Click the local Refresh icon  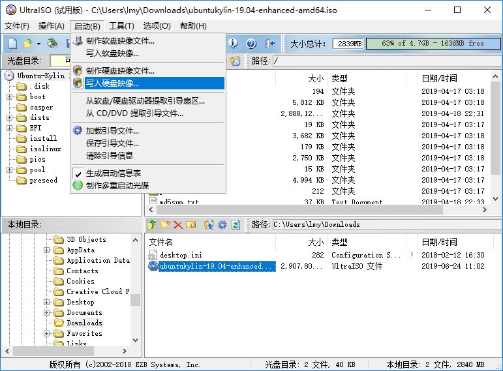point(236,224)
